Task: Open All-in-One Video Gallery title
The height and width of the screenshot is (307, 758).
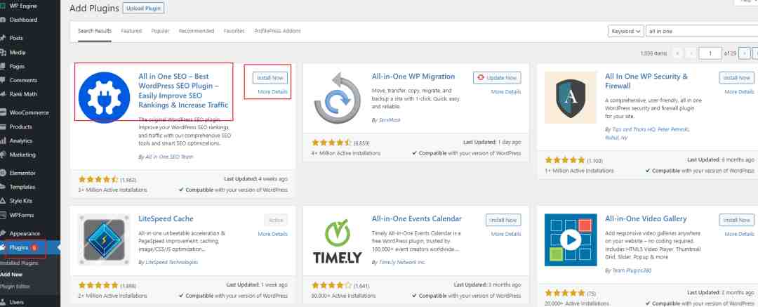Action: [646, 219]
